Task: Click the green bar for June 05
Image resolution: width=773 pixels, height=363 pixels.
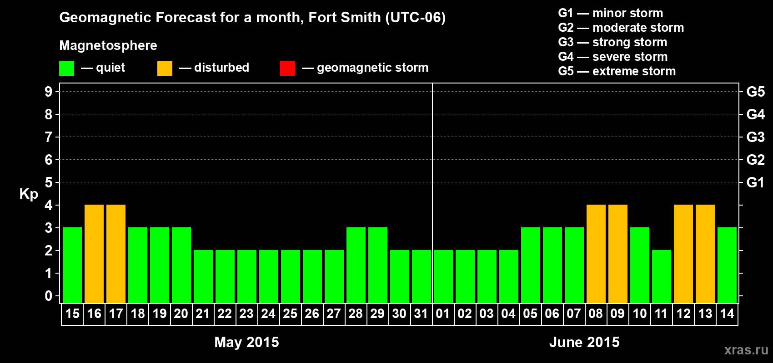Action: click(531, 265)
